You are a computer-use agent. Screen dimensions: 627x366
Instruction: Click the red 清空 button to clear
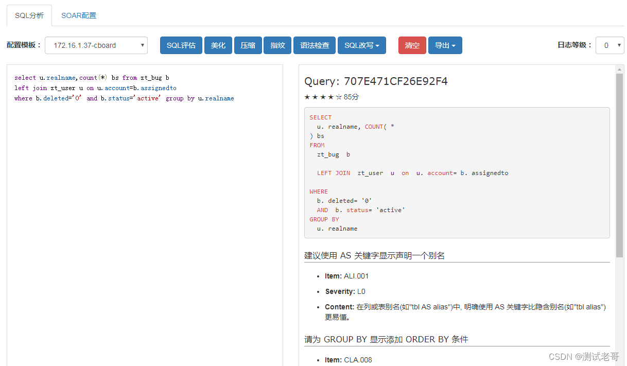click(412, 45)
